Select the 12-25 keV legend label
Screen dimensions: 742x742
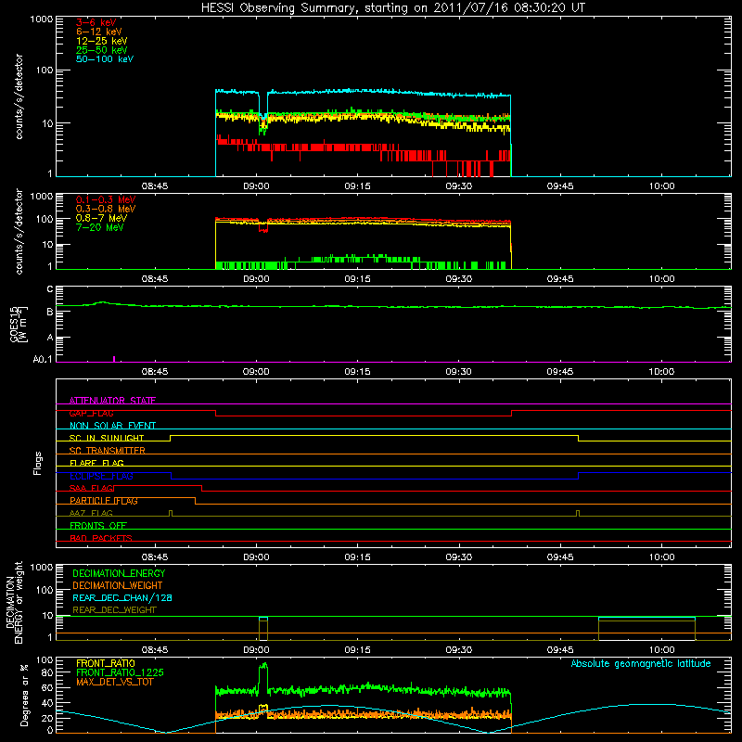102,41
